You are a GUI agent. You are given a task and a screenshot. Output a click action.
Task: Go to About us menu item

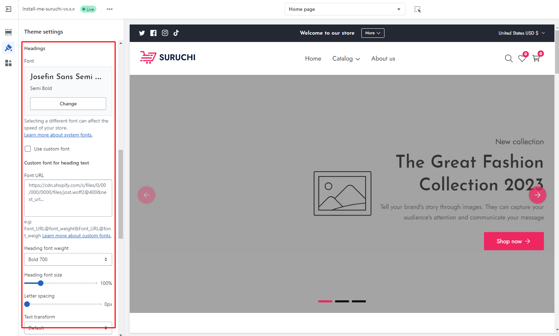pos(383,58)
